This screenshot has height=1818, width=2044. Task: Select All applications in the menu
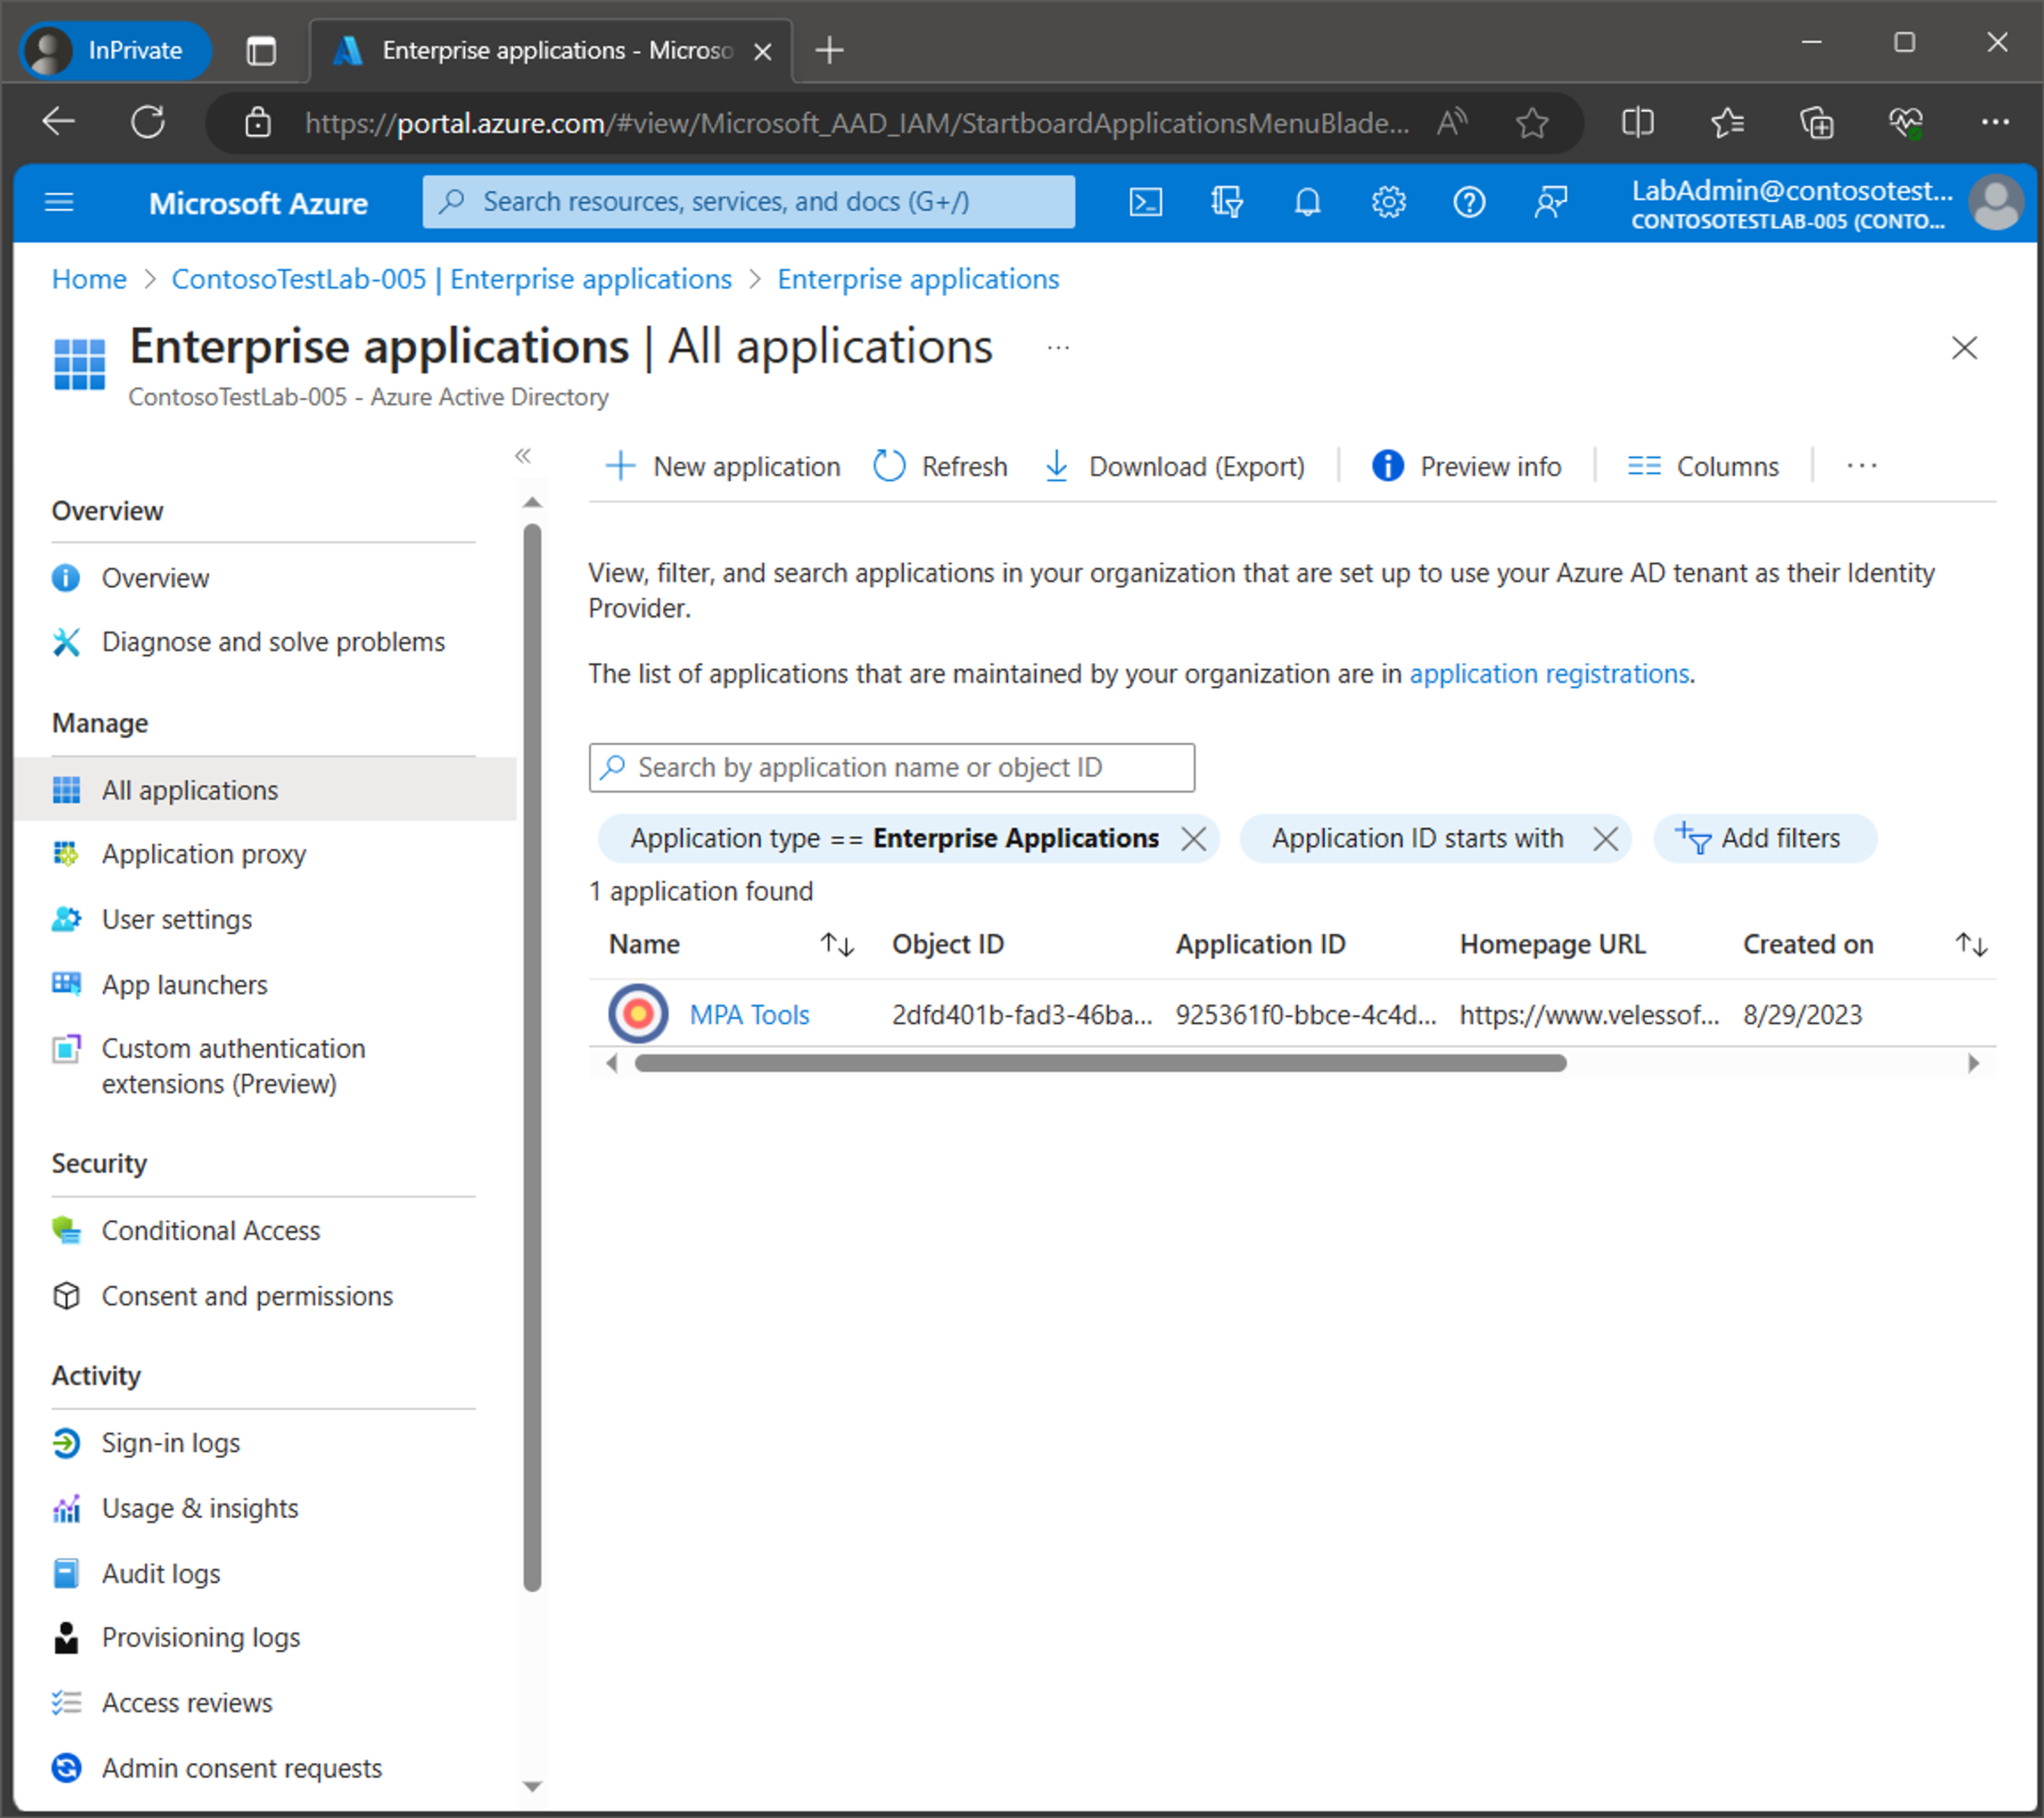click(x=266, y=790)
